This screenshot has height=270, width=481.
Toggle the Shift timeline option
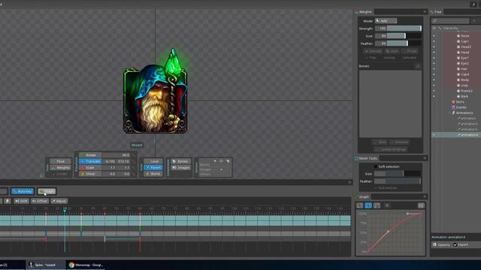21,201
